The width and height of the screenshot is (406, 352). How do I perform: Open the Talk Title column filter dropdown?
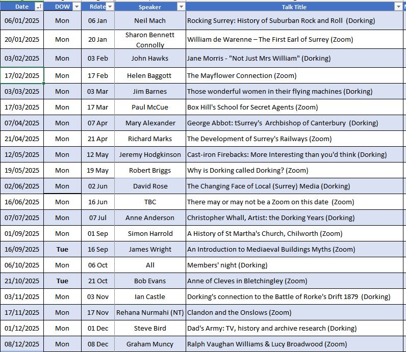tap(398, 7)
